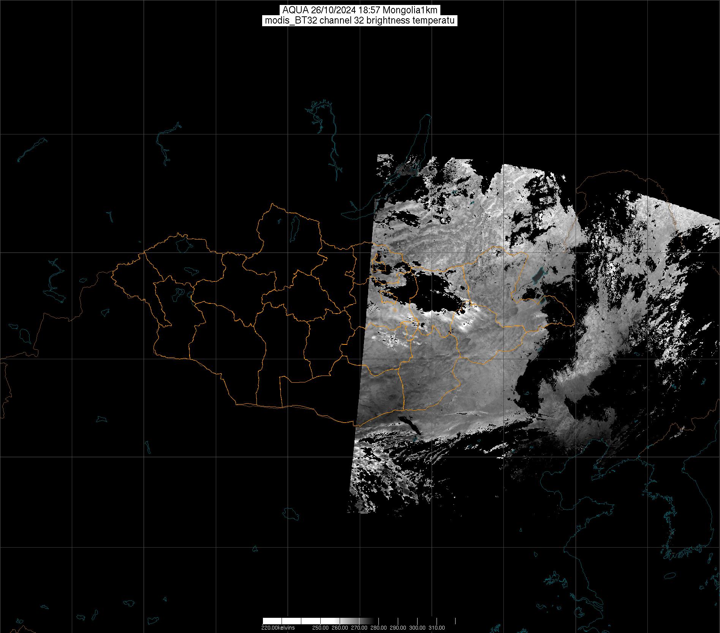Click the modis_BT32 channel 32 caption line

click(360, 21)
